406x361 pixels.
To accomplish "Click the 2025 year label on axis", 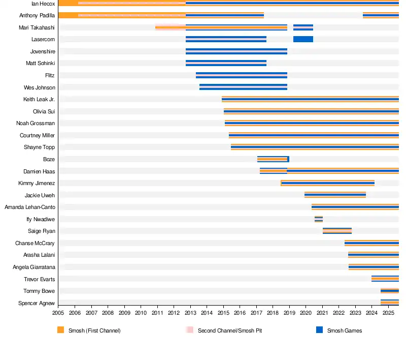I will pyautogui.click(x=388, y=314).
